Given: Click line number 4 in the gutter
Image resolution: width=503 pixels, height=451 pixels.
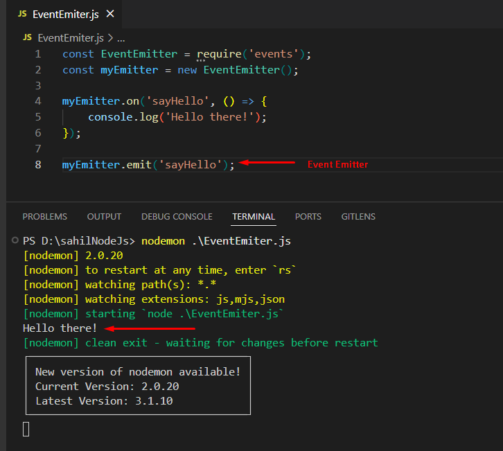Looking at the screenshot, I should [x=37, y=101].
